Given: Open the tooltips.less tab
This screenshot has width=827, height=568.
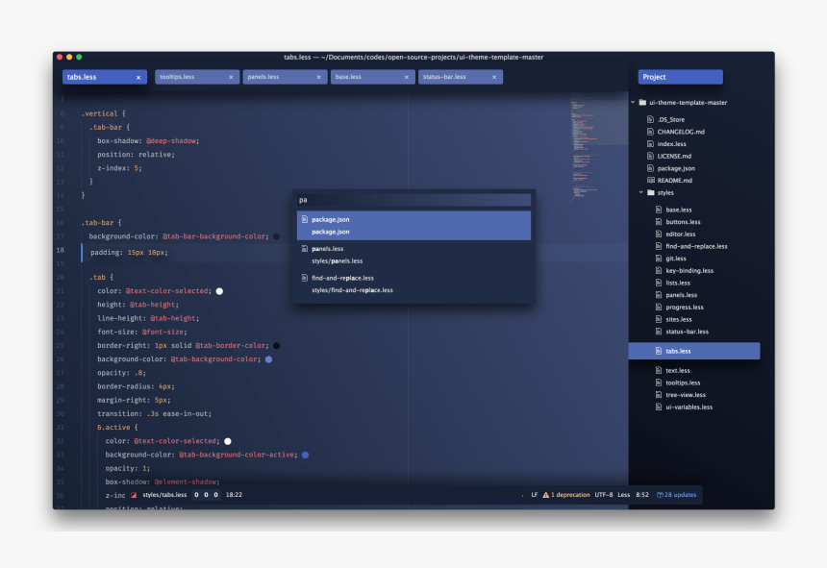Looking at the screenshot, I should 197,77.
